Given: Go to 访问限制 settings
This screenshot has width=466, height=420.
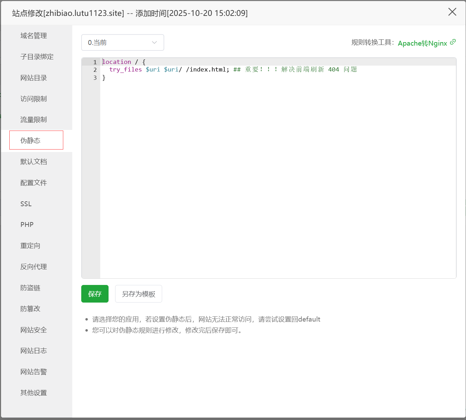Looking at the screenshot, I should tap(34, 99).
